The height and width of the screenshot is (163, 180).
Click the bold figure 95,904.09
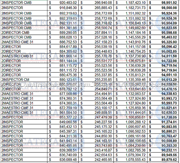point(169,23)
